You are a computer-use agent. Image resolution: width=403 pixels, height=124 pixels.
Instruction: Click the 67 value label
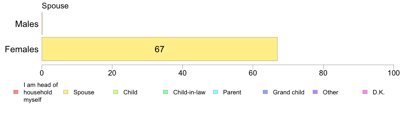tap(159, 49)
